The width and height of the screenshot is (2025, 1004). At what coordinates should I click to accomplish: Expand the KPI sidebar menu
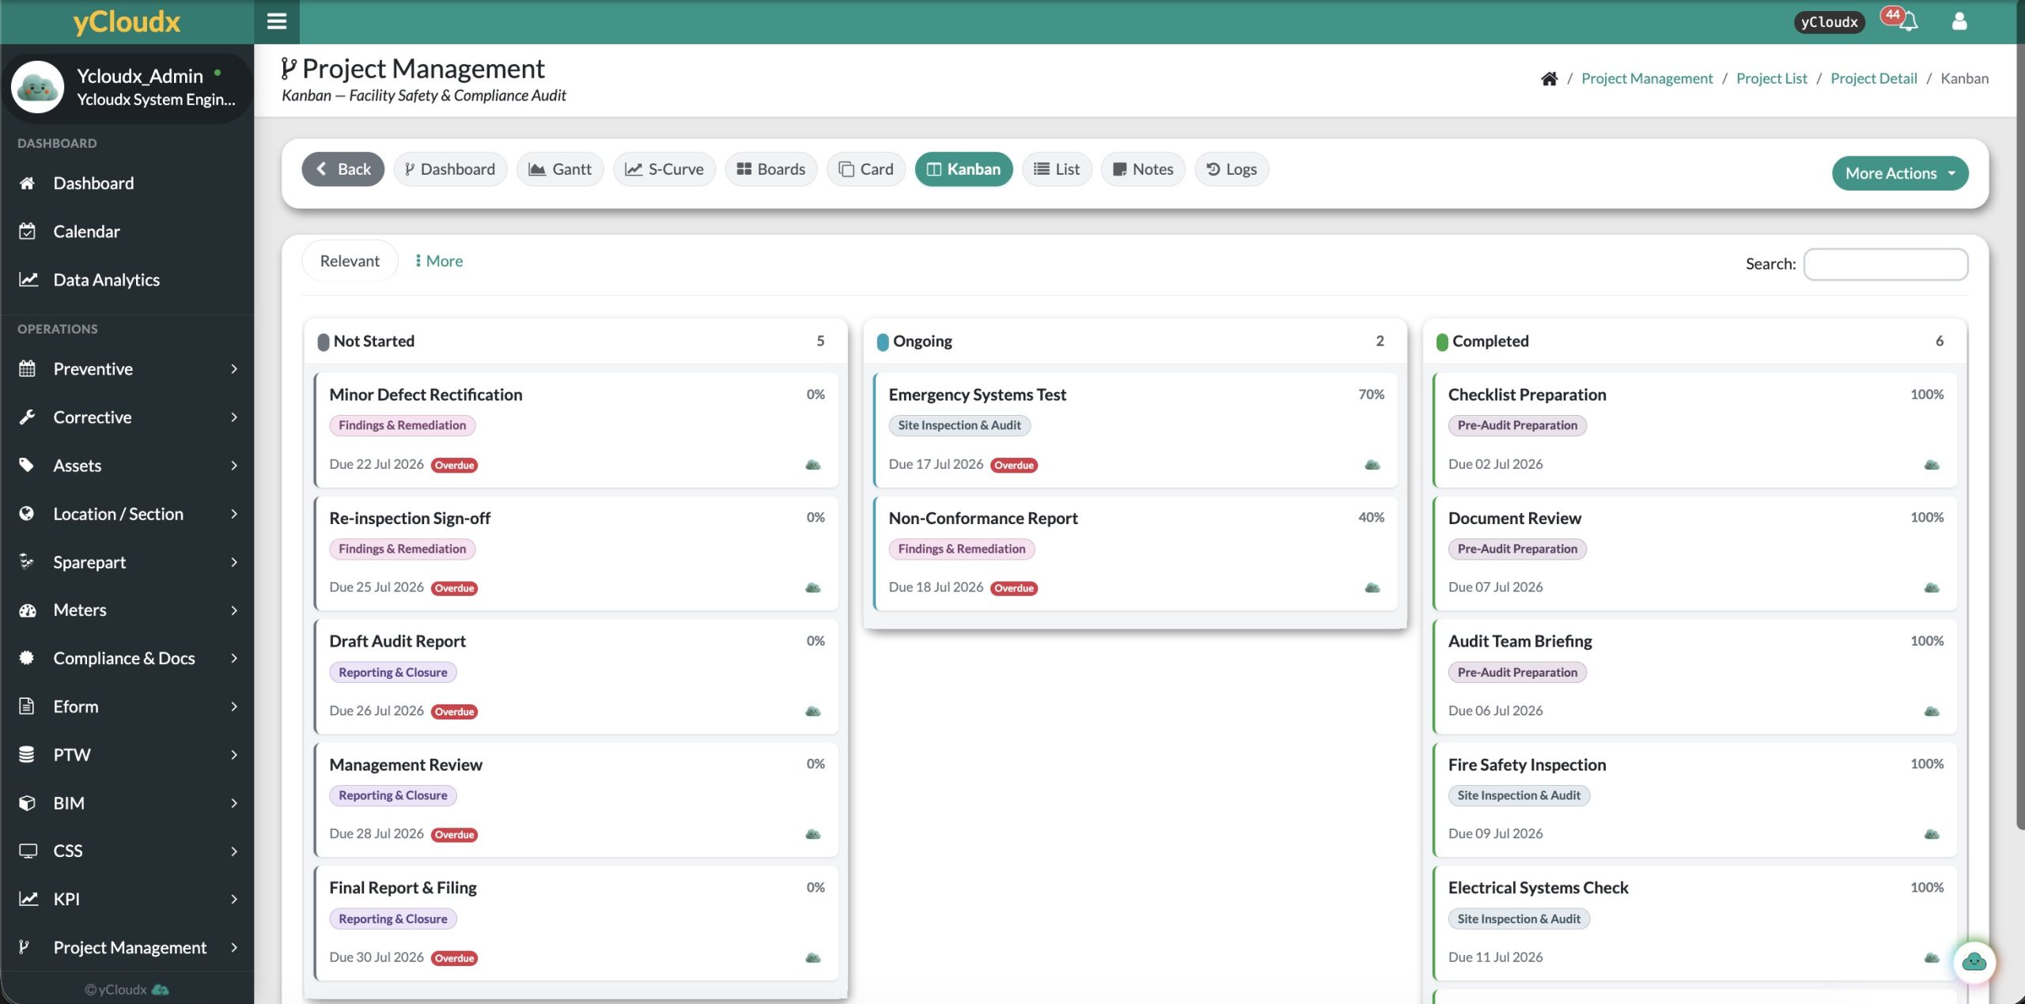tap(127, 900)
